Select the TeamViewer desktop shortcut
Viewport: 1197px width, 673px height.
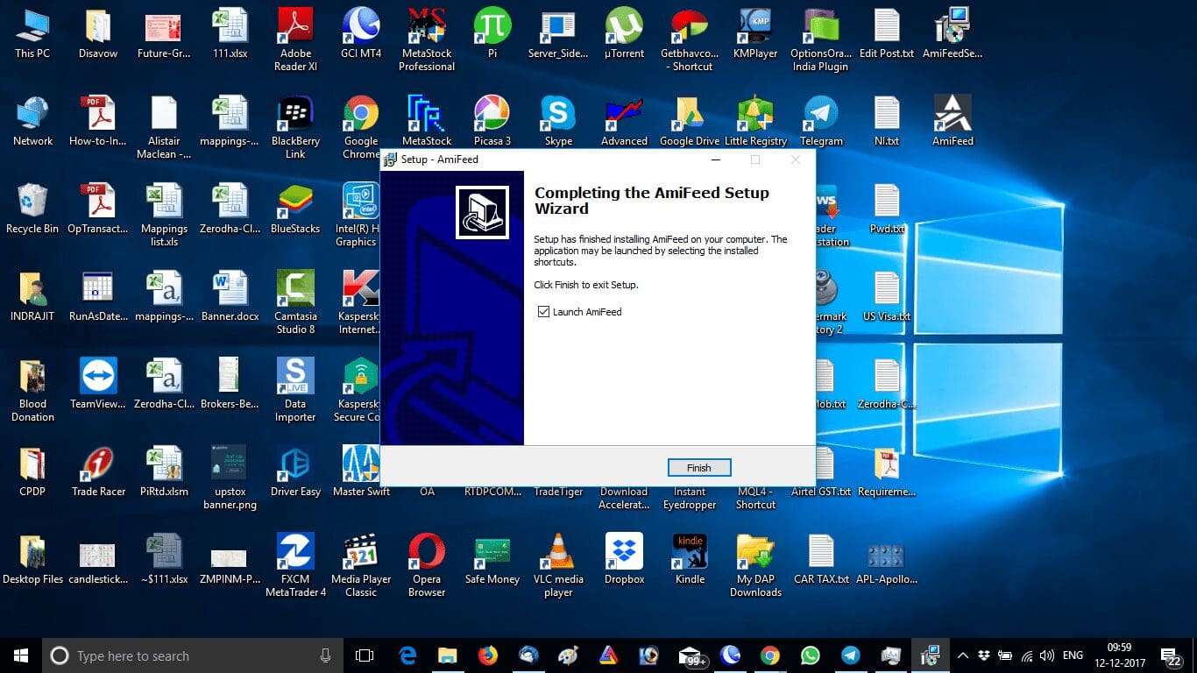pyautogui.click(x=98, y=384)
